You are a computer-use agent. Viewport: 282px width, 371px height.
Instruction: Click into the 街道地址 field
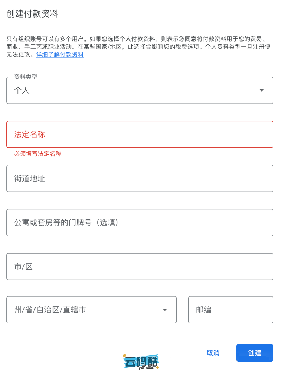coord(140,179)
